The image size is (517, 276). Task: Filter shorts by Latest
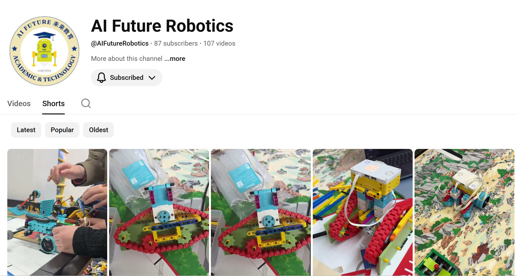pos(26,130)
